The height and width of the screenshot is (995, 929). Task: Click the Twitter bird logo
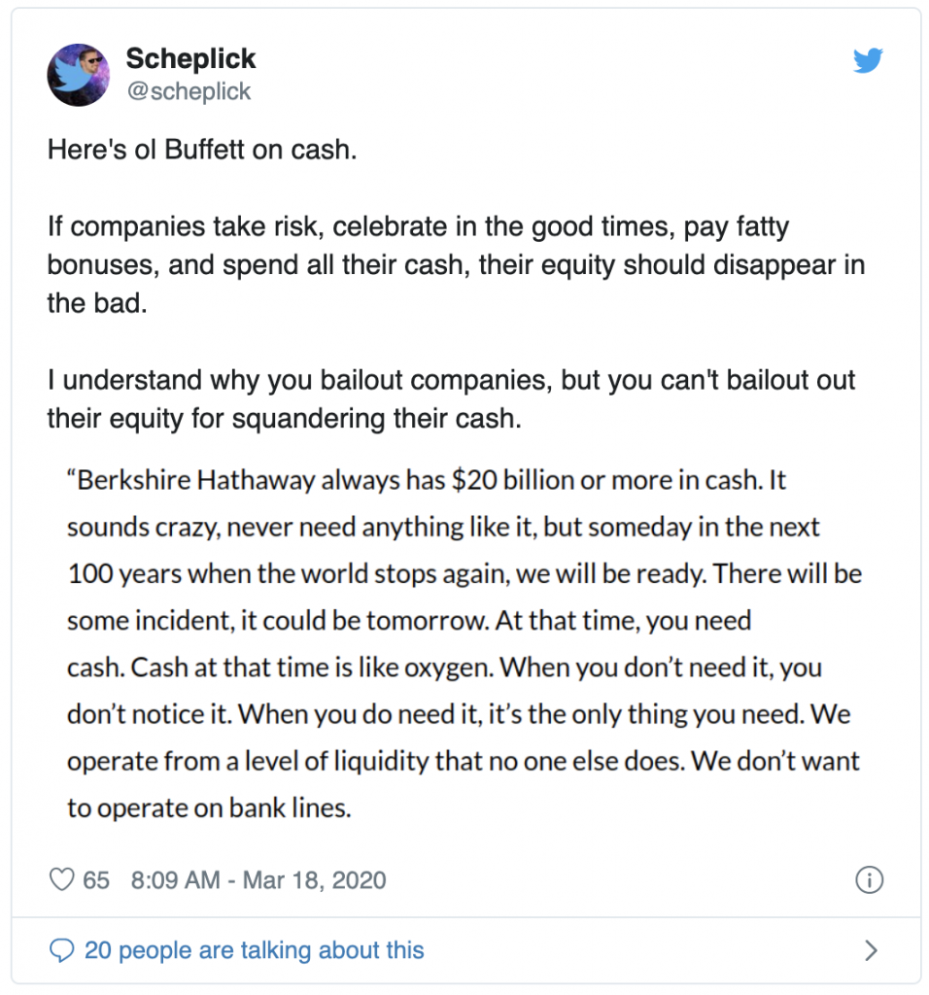pyautogui.click(x=867, y=61)
